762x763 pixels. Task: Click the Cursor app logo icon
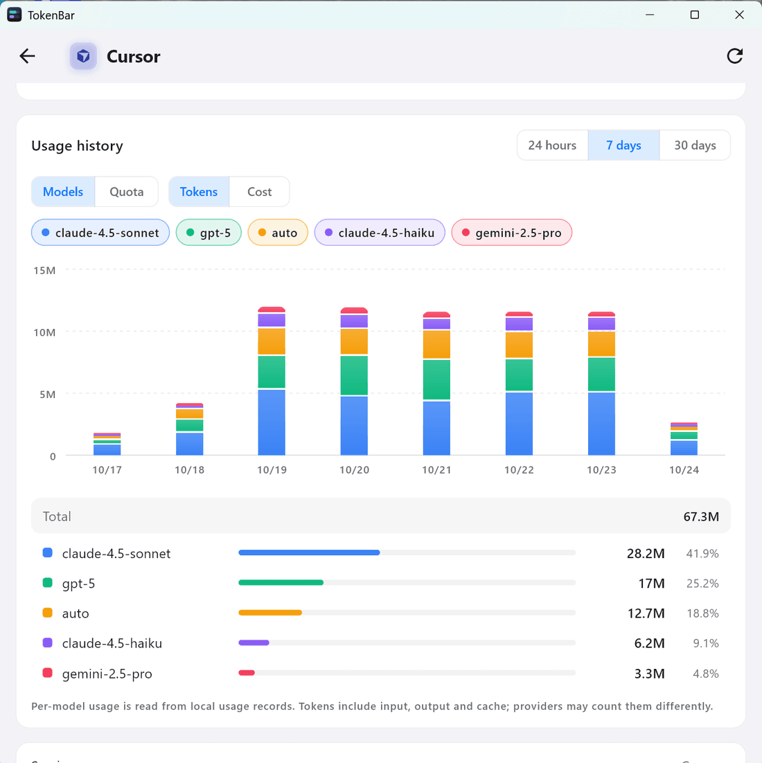83,57
